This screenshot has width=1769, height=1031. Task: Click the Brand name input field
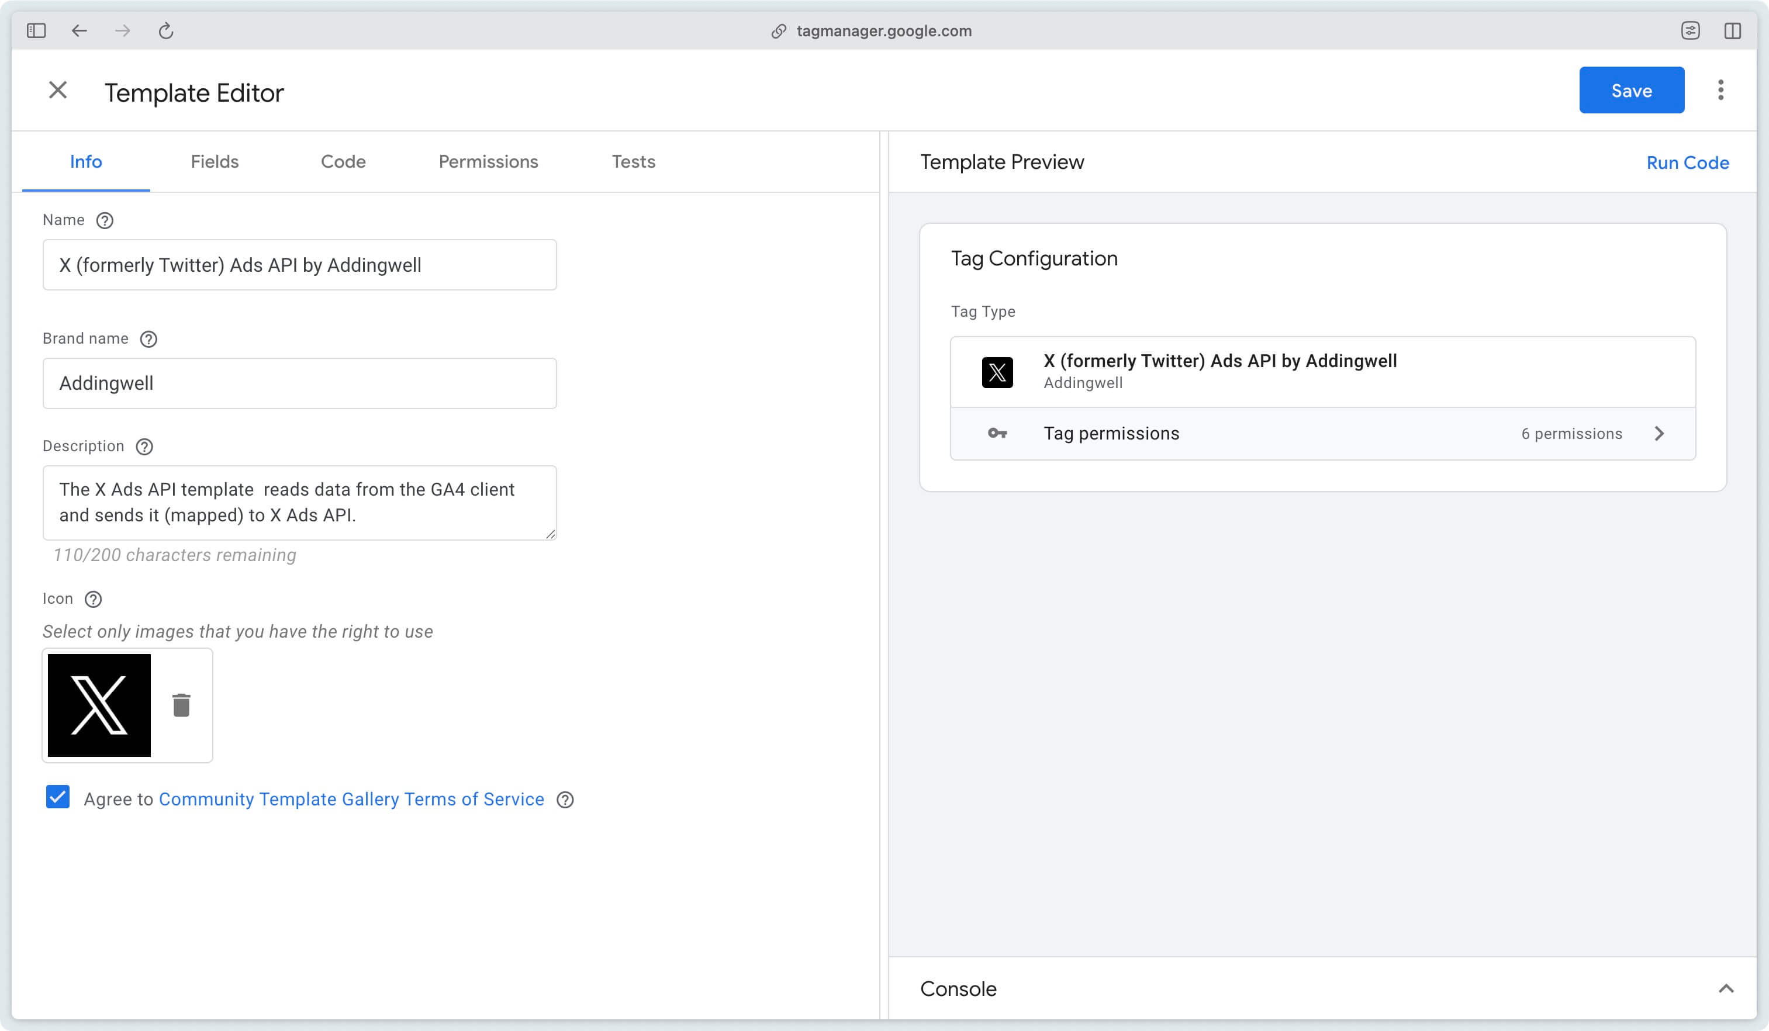point(300,383)
